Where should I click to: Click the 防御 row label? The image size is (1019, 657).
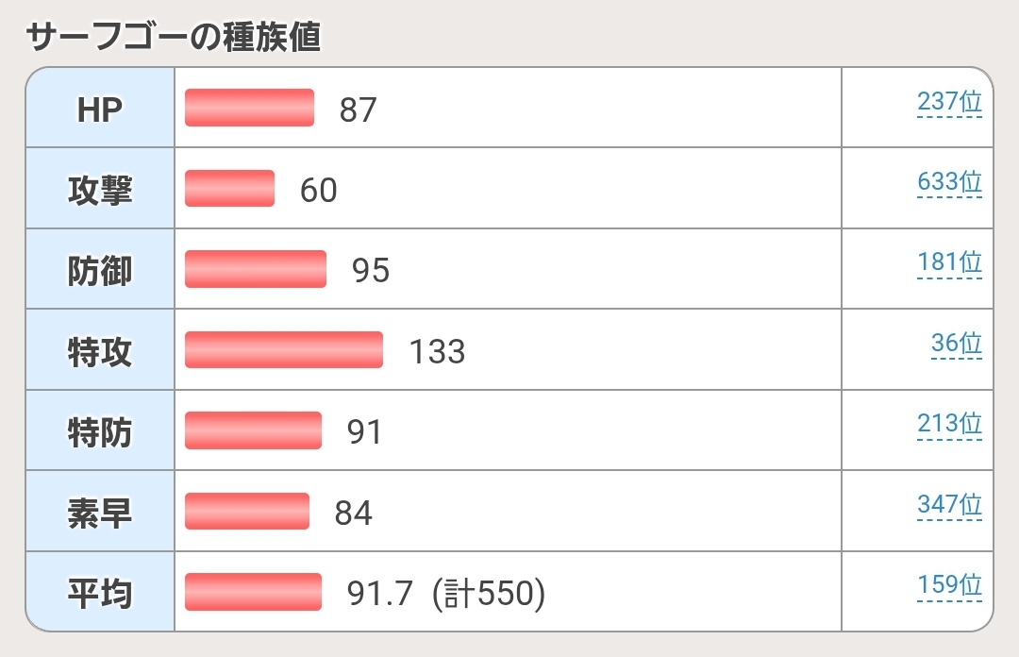(100, 272)
